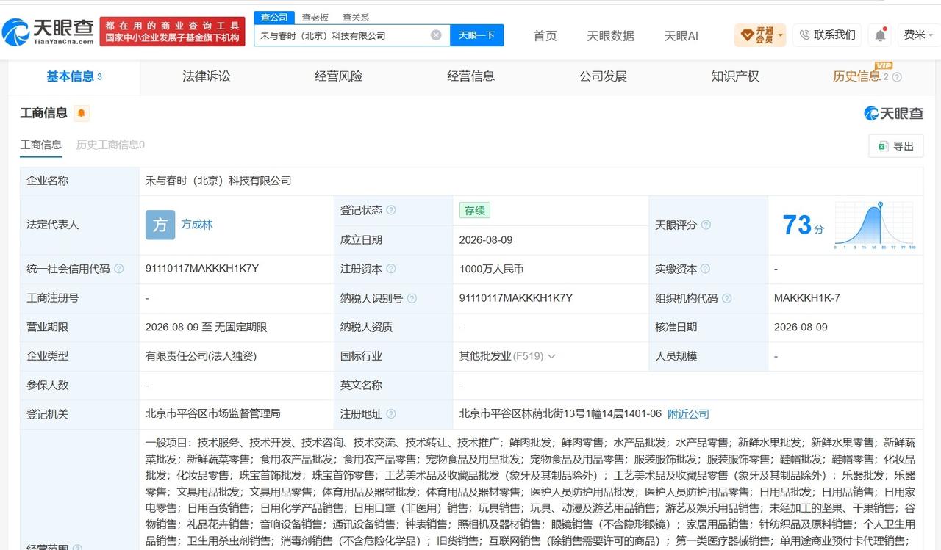Click help icon next to 历史信息 tab
Image resolution: width=941 pixels, height=550 pixels.
point(897,77)
